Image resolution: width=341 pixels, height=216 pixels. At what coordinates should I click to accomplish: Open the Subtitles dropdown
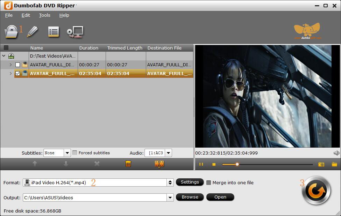(x=67, y=153)
